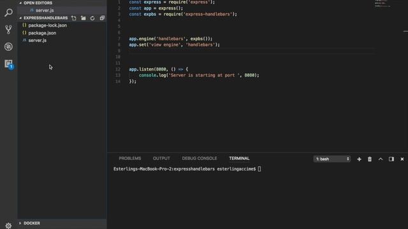Click the app.set view engine line
Image resolution: width=408 pixels, height=229 pixels.
[174, 45]
